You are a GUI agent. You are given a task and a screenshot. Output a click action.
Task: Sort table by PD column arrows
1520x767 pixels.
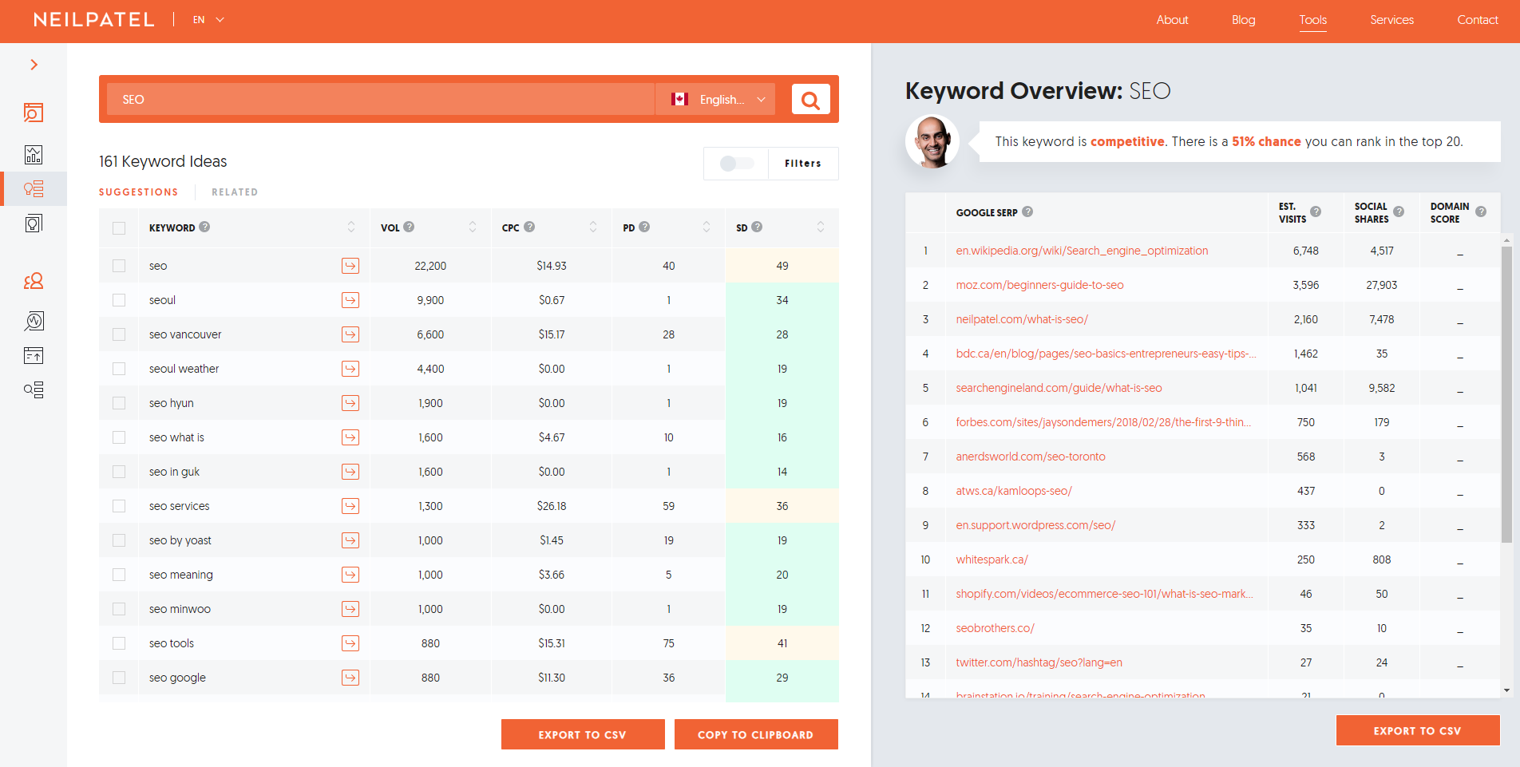coord(707,227)
